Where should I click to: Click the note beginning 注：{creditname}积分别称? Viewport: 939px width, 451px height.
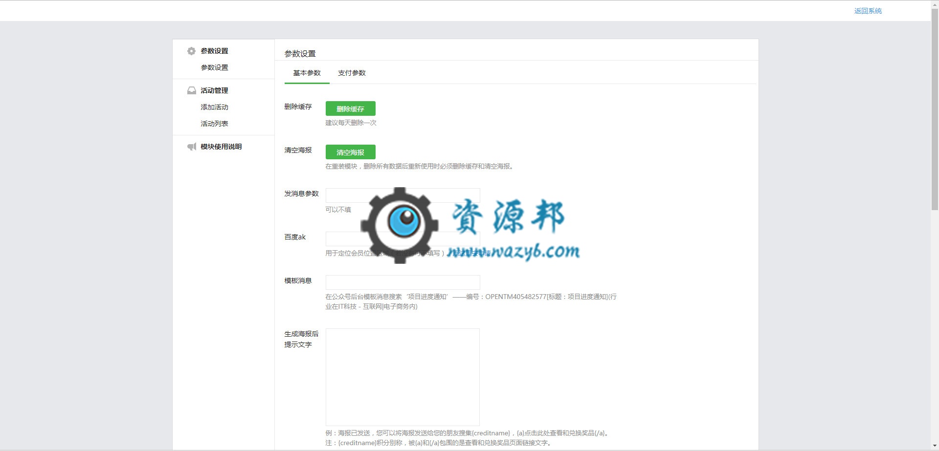[439, 443]
